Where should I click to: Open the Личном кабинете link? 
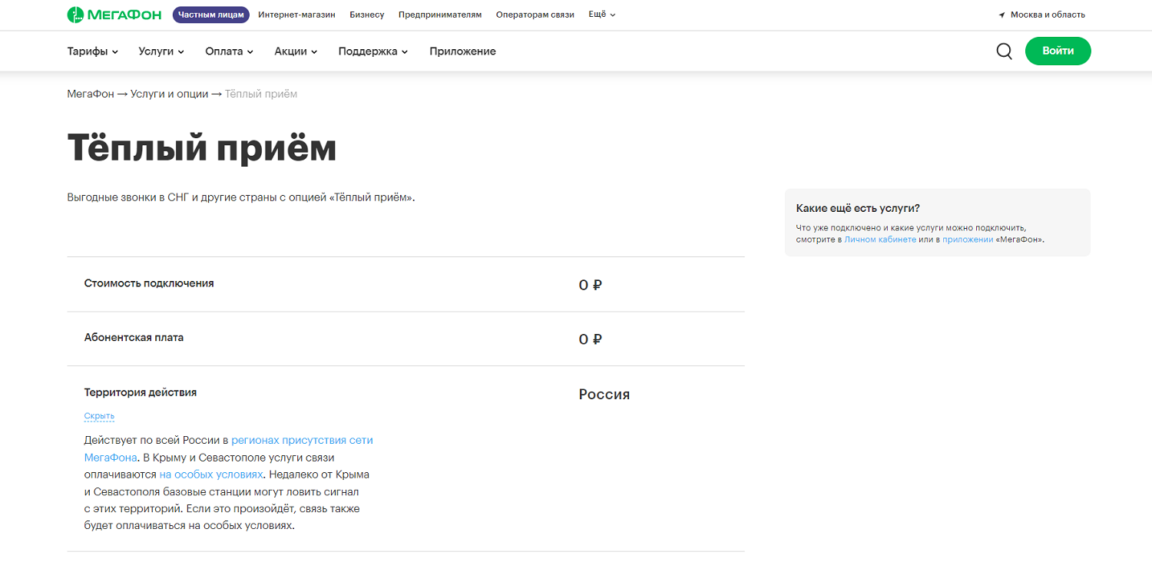point(880,240)
